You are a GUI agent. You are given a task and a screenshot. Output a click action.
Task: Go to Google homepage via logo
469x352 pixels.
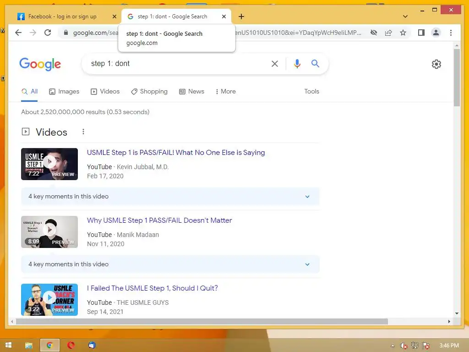(x=40, y=64)
